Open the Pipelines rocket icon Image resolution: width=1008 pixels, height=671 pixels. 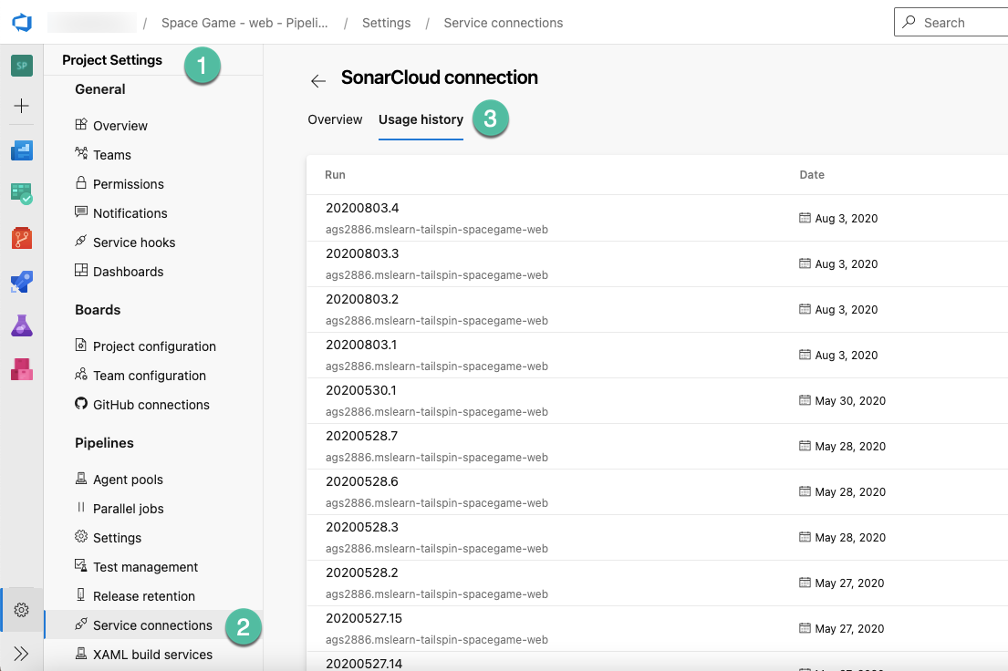point(22,282)
